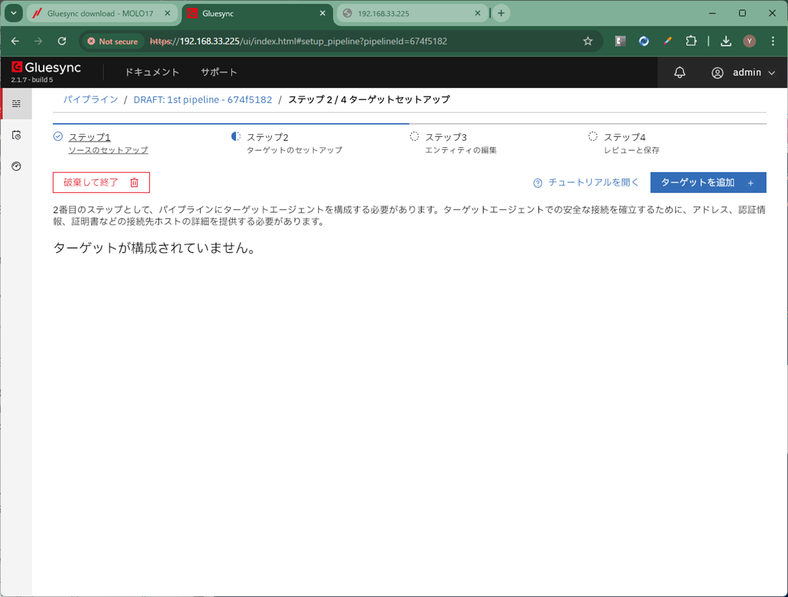Open the browser extensions puzzle icon
The height and width of the screenshot is (597, 788).
tap(691, 41)
